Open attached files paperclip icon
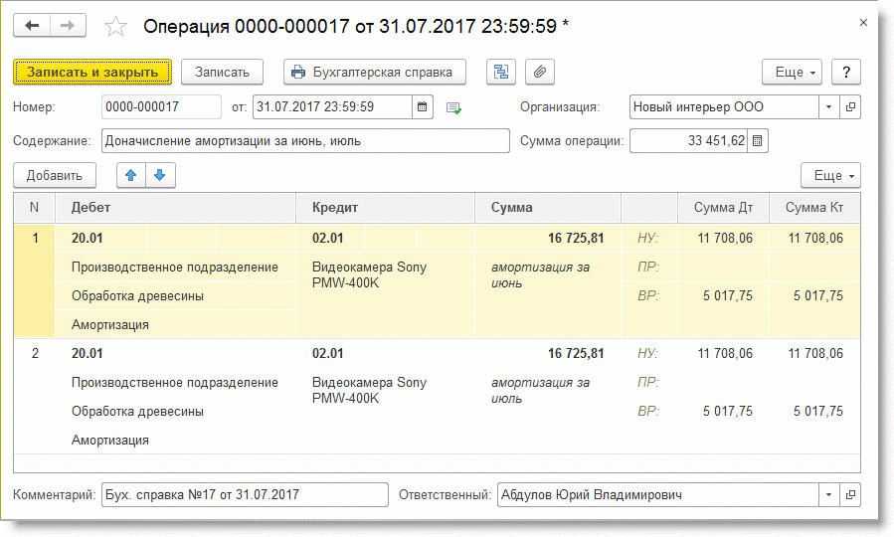This screenshot has width=894, height=537. (540, 72)
